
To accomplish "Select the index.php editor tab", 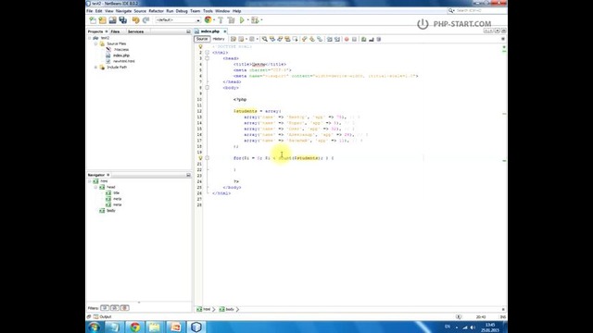I will click(x=210, y=31).
